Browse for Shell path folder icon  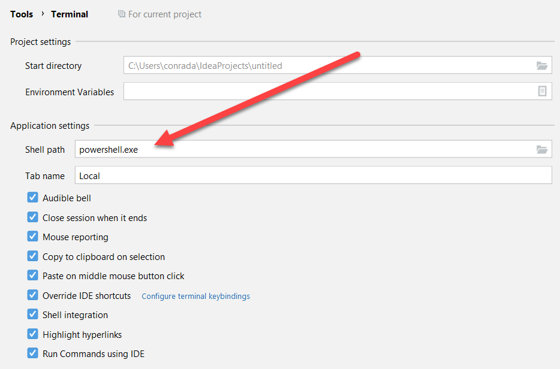click(x=542, y=149)
